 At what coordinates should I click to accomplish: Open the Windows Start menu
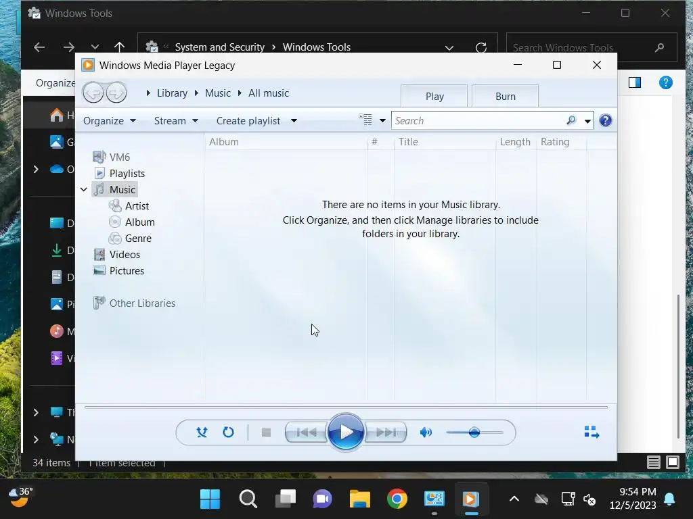tap(210, 499)
